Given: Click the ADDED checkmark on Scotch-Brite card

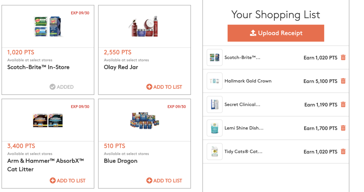Looking at the screenshot, I should pos(53,87).
